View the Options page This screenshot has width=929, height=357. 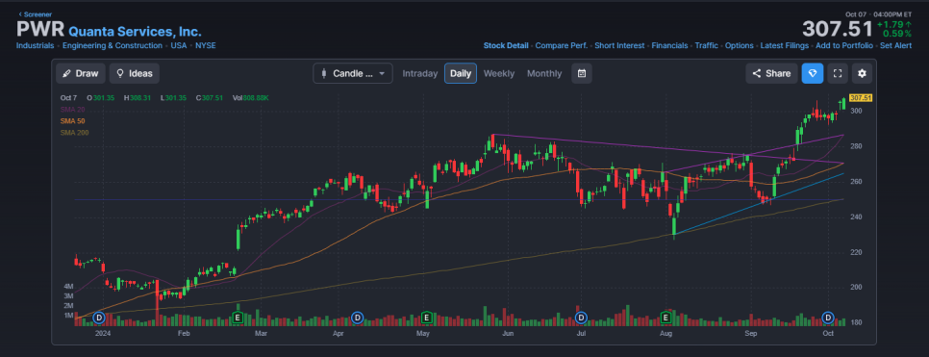click(739, 45)
